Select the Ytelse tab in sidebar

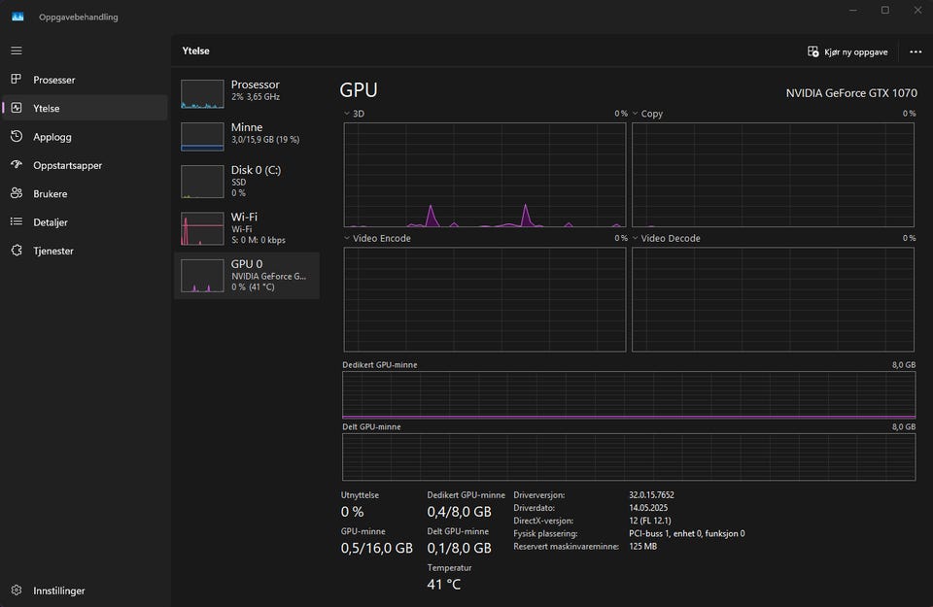click(47, 109)
